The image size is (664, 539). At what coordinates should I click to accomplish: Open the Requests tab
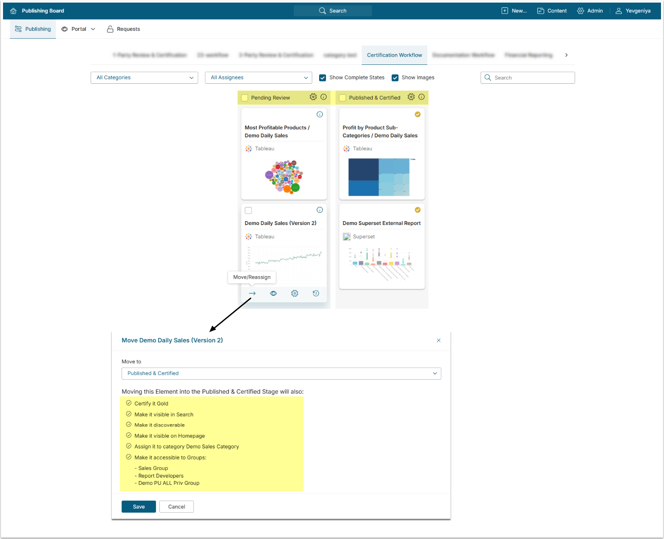(123, 29)
